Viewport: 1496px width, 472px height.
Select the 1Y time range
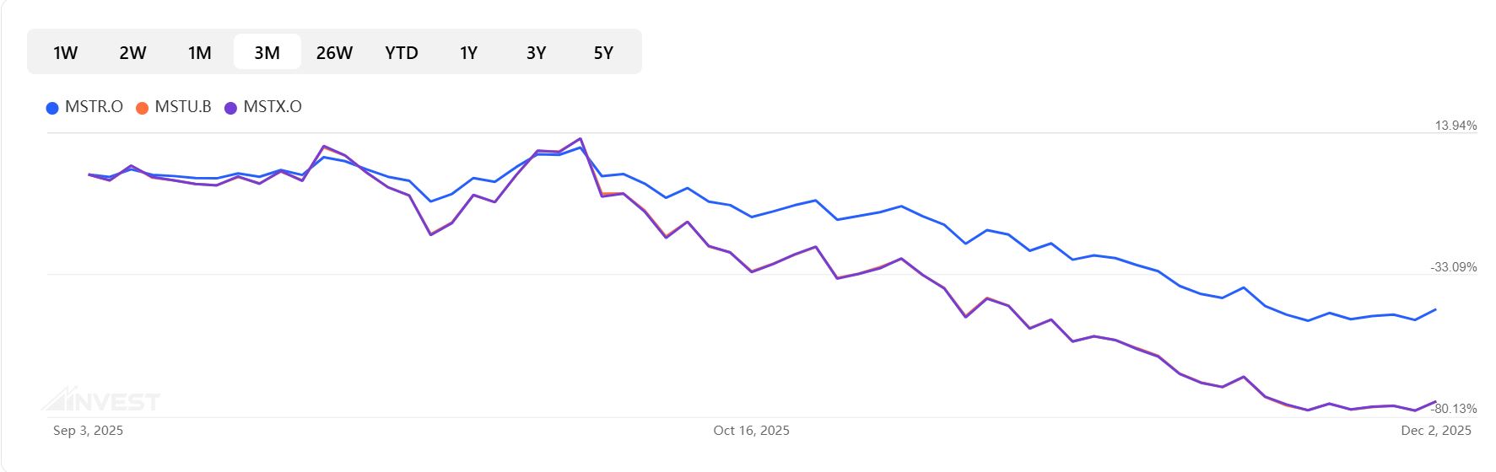(x=468, y=52)
